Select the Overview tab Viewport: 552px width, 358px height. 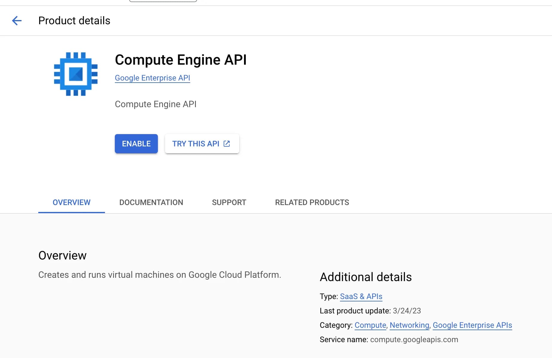point(71,202)
